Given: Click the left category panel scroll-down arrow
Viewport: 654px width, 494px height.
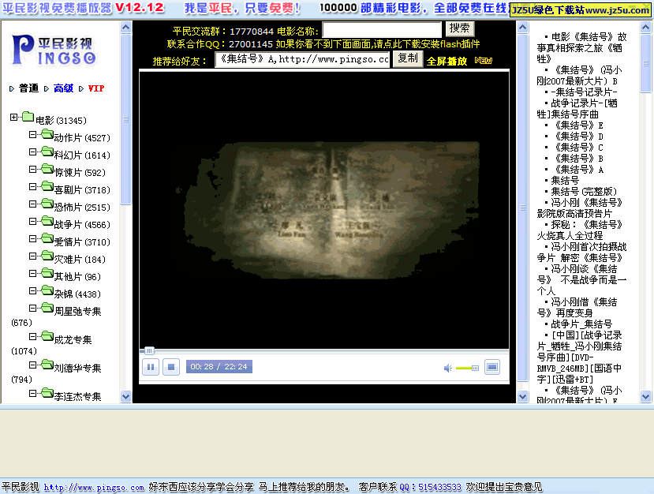Looking at the screenshot, I should pos(125,396).
